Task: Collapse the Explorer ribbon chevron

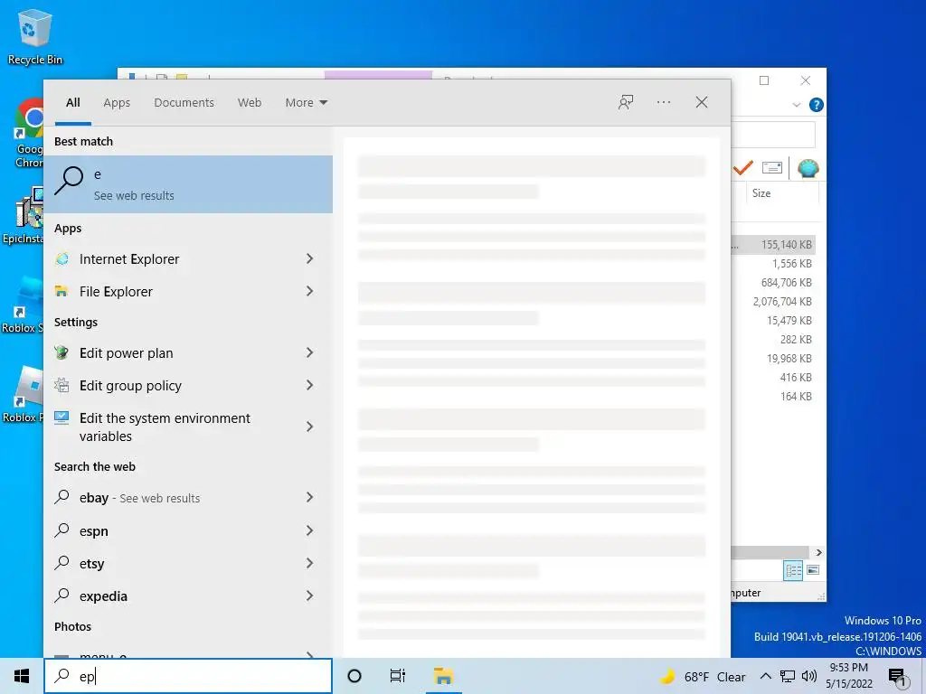Action: click(x=796, y=105)
